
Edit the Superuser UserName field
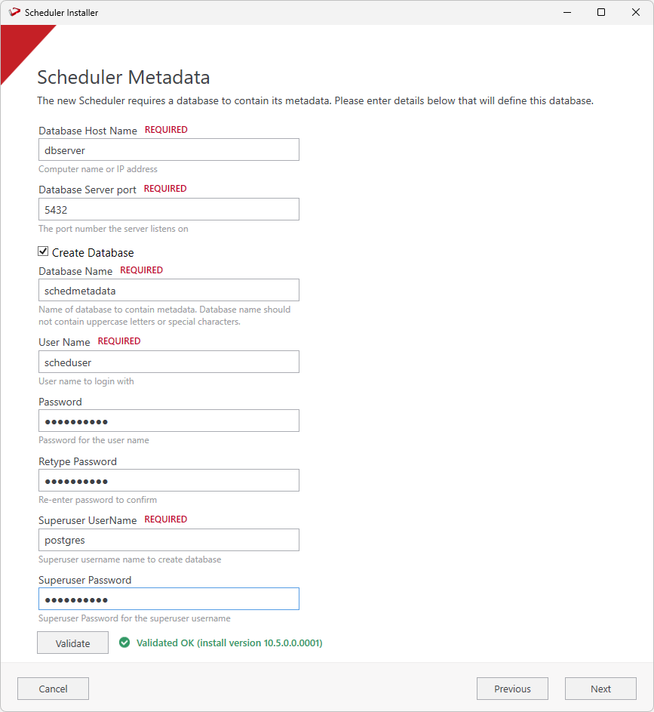(x=169, y=541)
